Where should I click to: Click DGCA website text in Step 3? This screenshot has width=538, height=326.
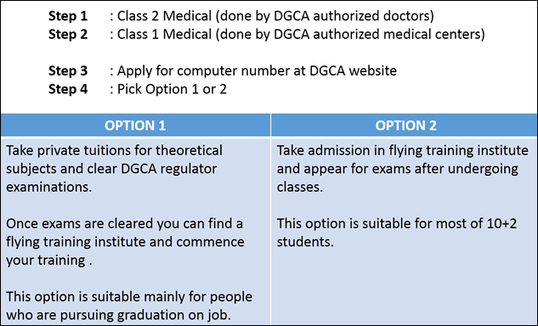coord(353,70)
